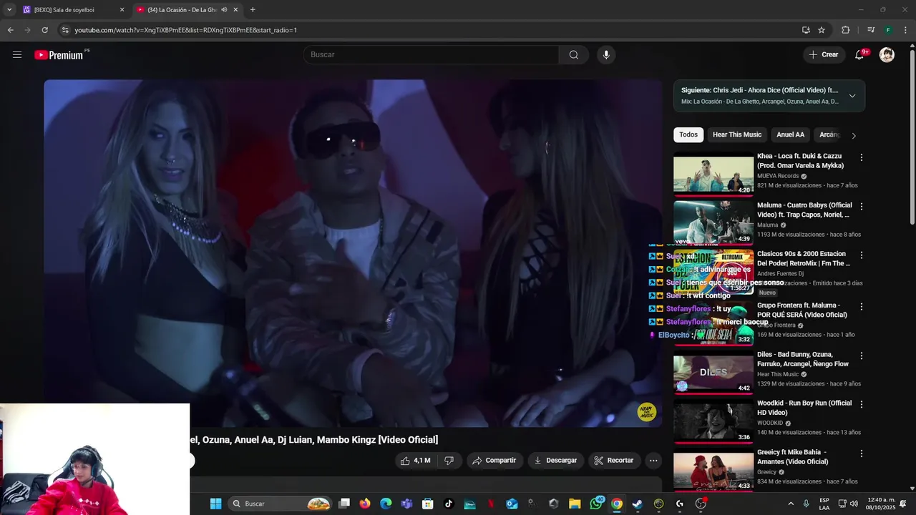Go back in browser history

pyautogui.click(x=10, y=30)
